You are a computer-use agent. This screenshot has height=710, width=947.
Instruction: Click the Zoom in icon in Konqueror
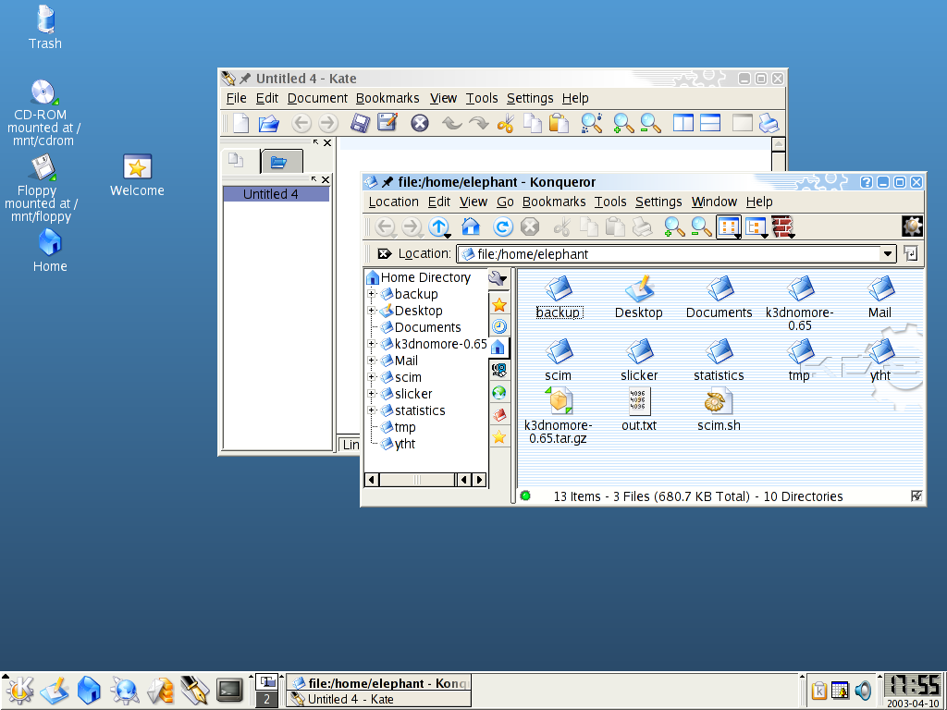tap(674, 227)
